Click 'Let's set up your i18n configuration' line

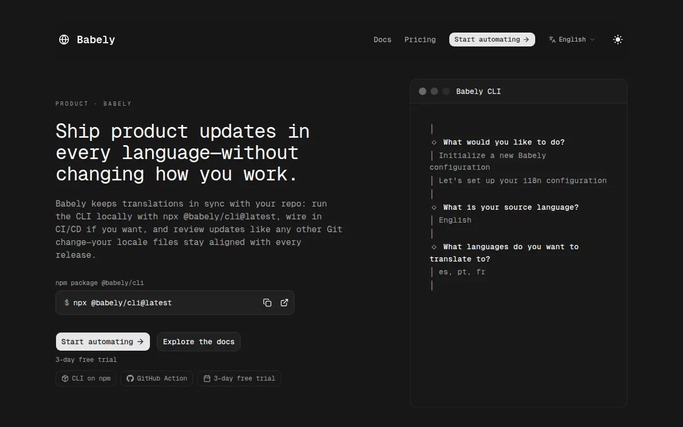coord(523,180)
